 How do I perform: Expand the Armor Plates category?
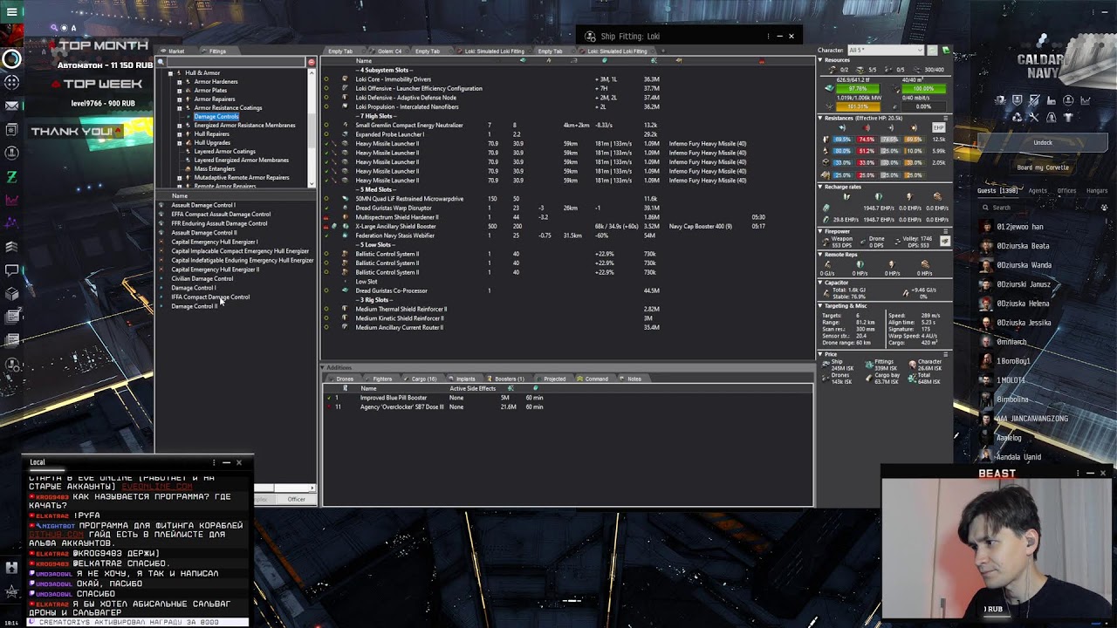point(180,91)
